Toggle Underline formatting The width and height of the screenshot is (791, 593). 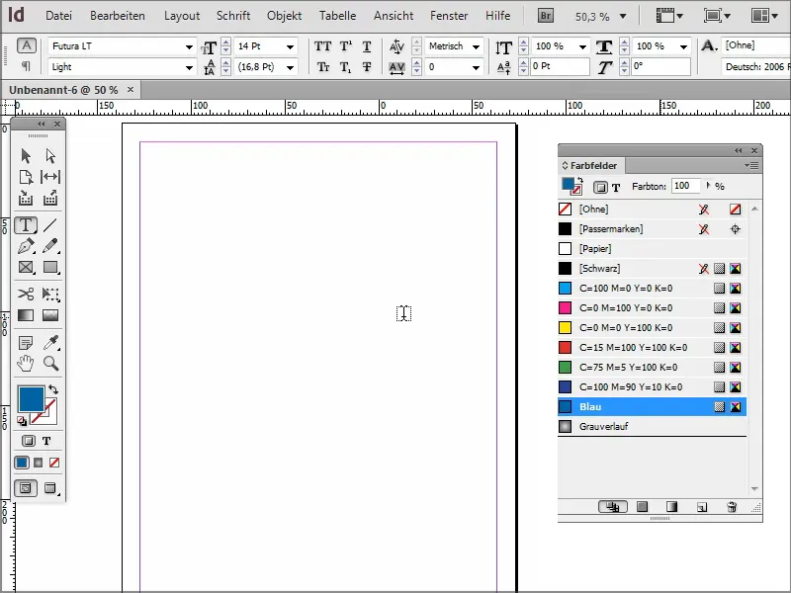click(367, 46)
